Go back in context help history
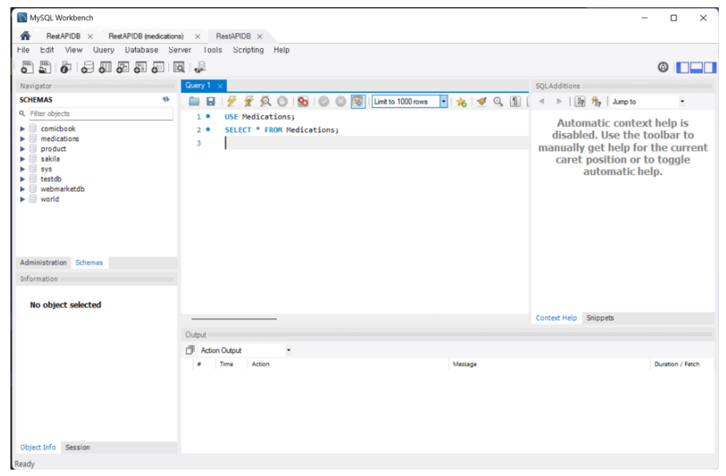726x476 pixels. [x=542, y=102]
